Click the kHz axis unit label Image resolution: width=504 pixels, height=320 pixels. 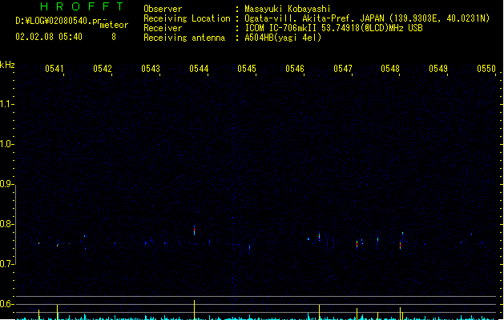tap(7, 65)
